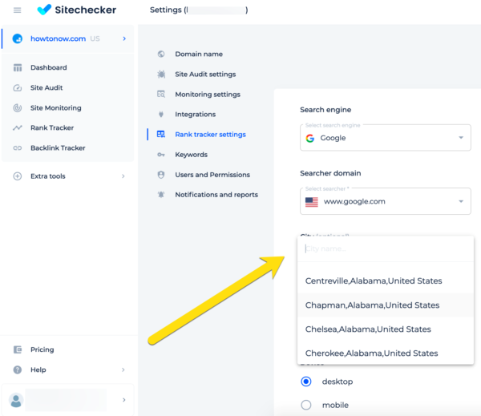Screen dimensions: 481x416
Task: Click the Site Audit gauge icon
Action: (x=18, y=87)
